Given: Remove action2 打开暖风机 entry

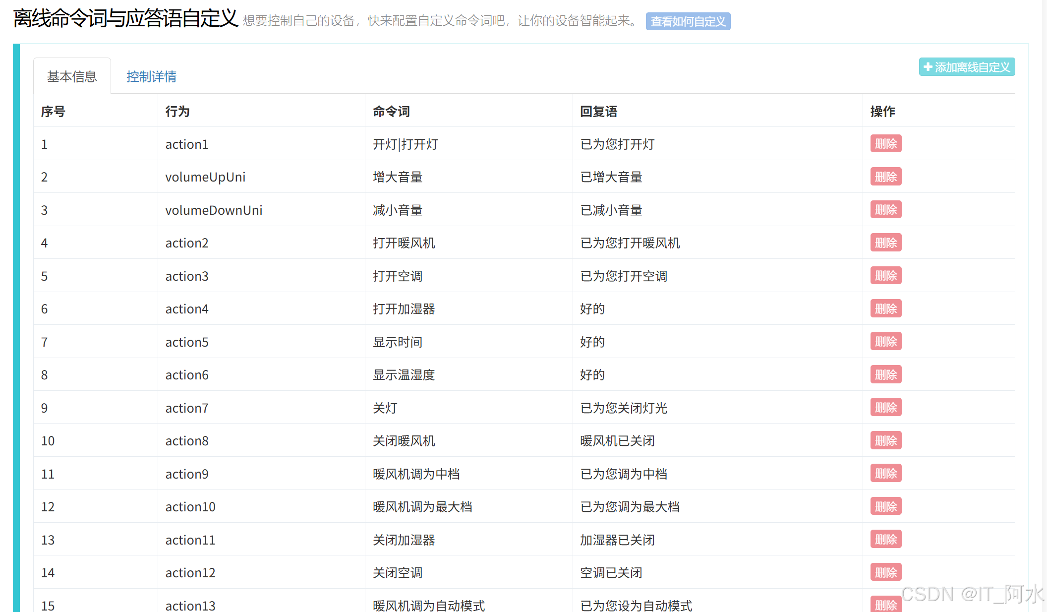Looking at the screenshot, I should (x=885, y=243).
